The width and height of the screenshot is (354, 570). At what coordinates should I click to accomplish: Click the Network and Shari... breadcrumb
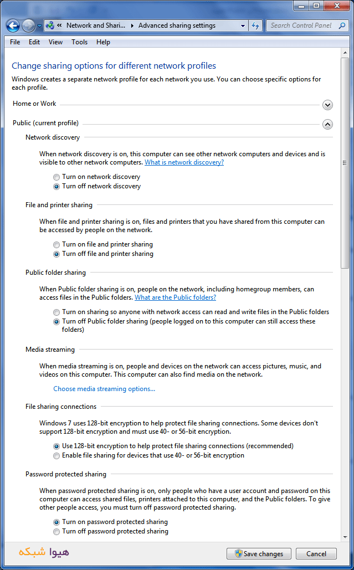coord(96,25)
